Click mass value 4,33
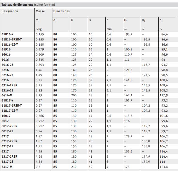Viewport: 178px width, 171px height. pyautogui.click(x=39, y=162)
